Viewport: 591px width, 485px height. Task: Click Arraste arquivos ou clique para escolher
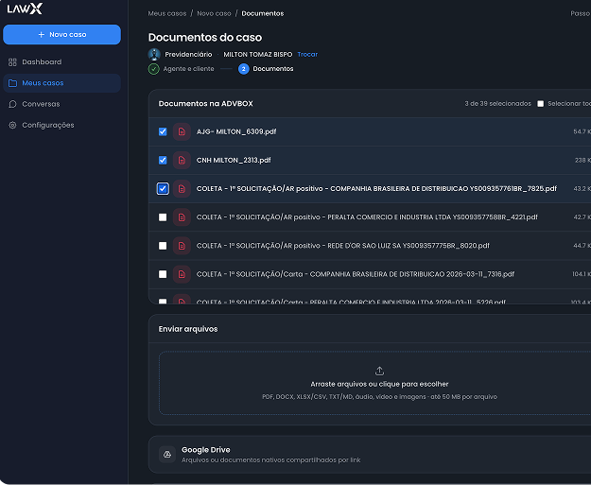point(379,384)
